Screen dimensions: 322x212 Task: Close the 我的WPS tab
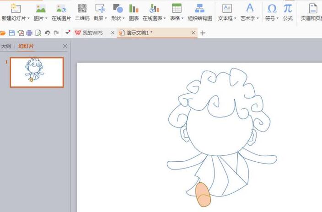point(113,32)
